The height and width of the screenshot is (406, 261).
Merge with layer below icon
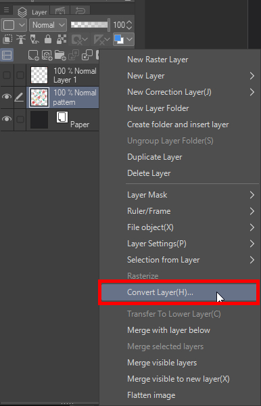point(87,55)
